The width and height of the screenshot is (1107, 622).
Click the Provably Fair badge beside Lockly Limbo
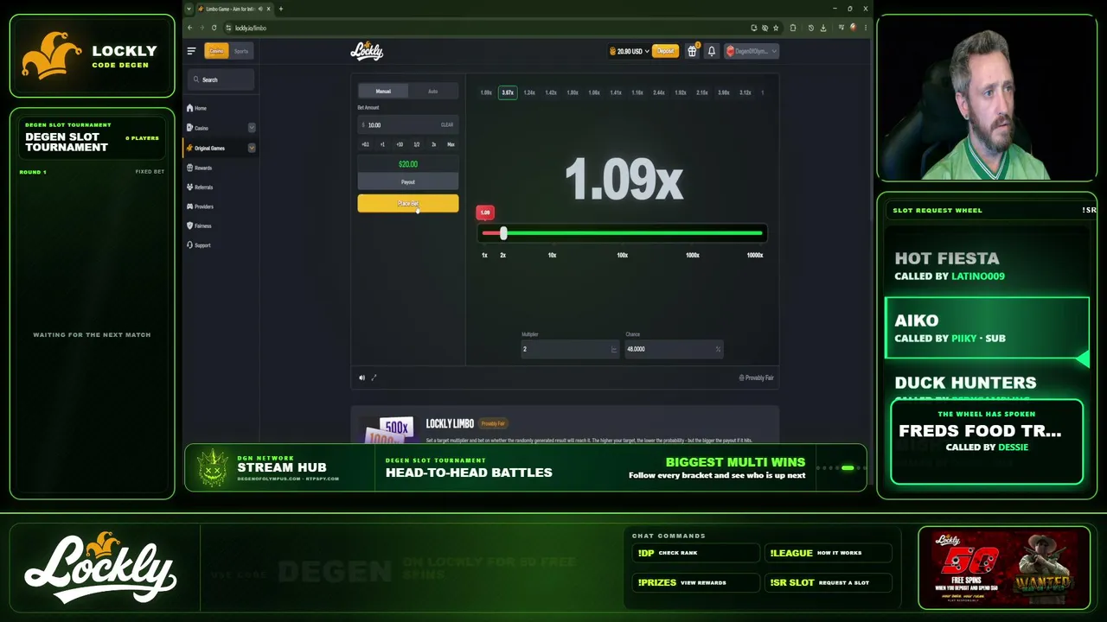tap(493, 423)
